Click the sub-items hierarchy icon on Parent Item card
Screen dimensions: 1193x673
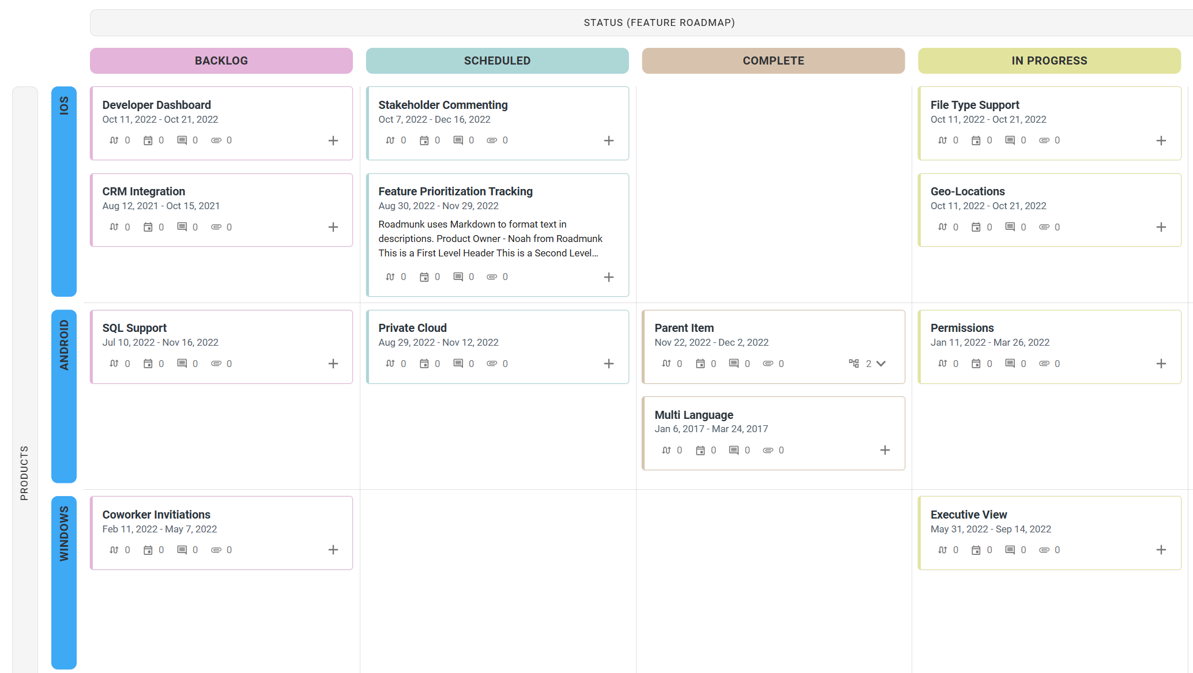(854, 364)
